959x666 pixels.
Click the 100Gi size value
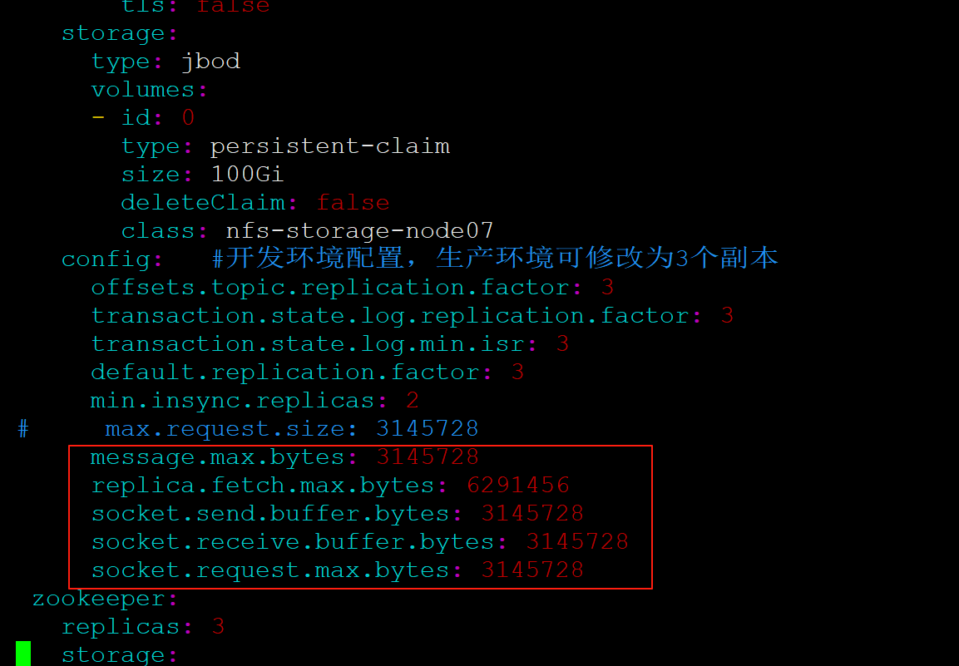[247, 175]
